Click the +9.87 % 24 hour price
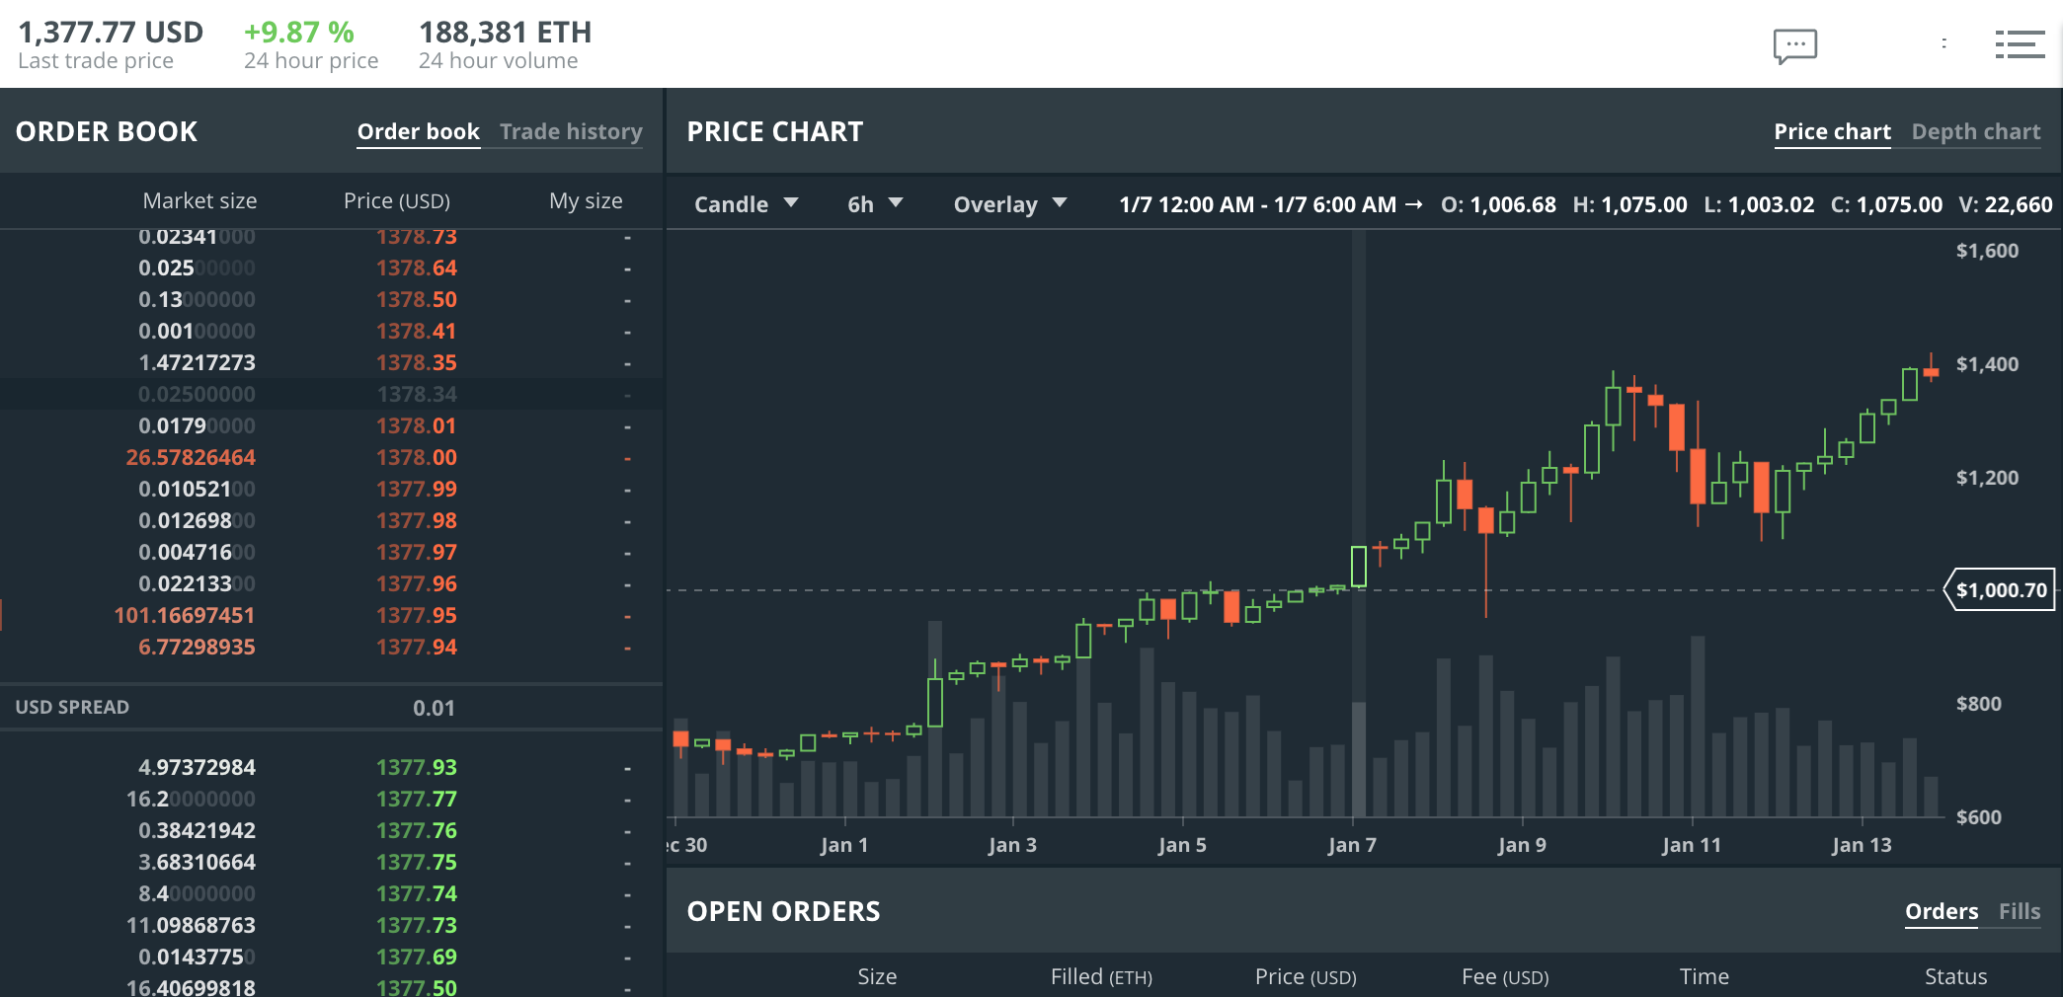The width and height of the screenshot is (2063, 997). pyautogui.click(x=299, y=32)
